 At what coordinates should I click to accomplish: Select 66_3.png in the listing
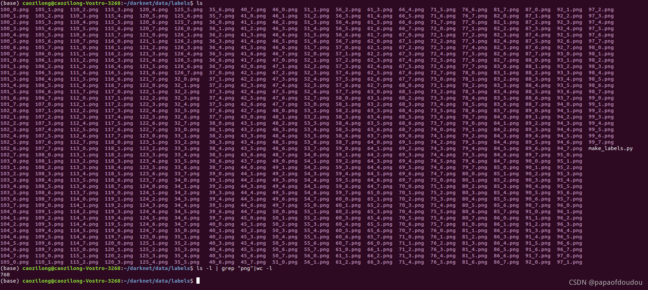click(380, 262)
